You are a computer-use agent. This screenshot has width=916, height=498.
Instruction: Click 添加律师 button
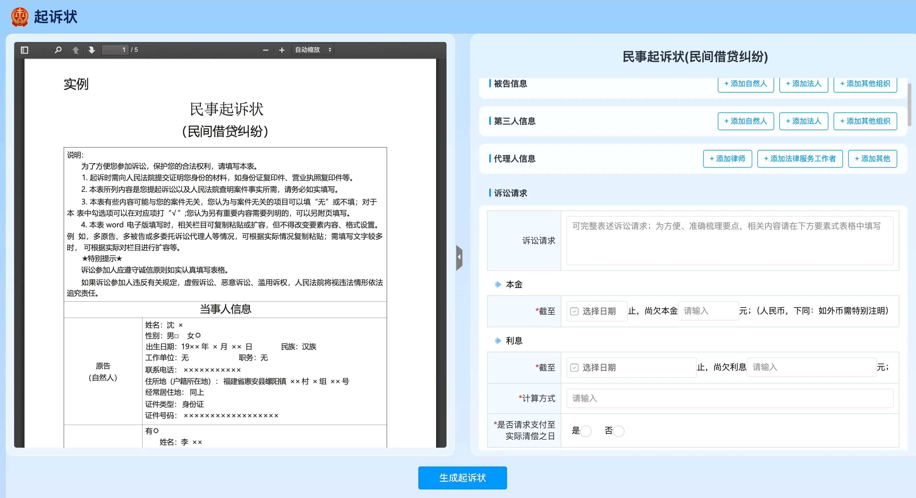point(727,159)
